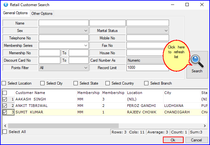Click the RAJEEV CHOWK location cell
Viewport: 210px width, 145px height.
coord(145,112)
